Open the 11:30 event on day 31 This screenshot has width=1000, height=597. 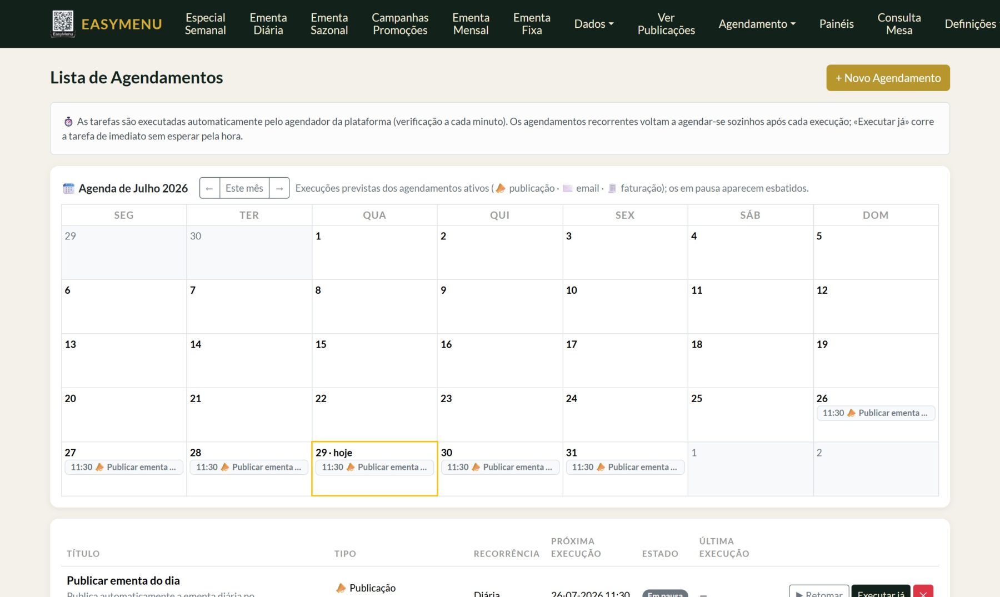point(625,467)
